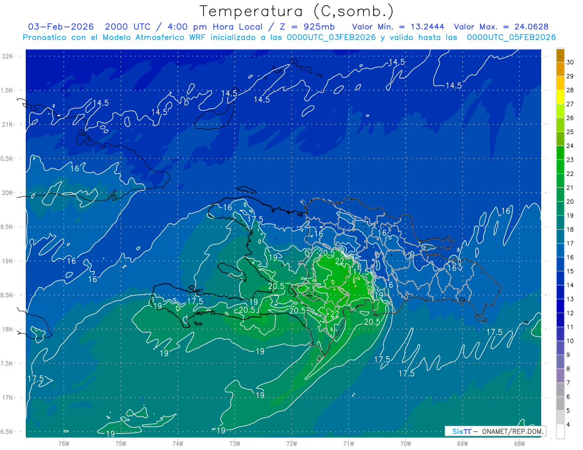Screen dimensions: 583x450
Task: Click the "Valor Min. = 13.2444" readout
Action: click(x=398, y=27)
